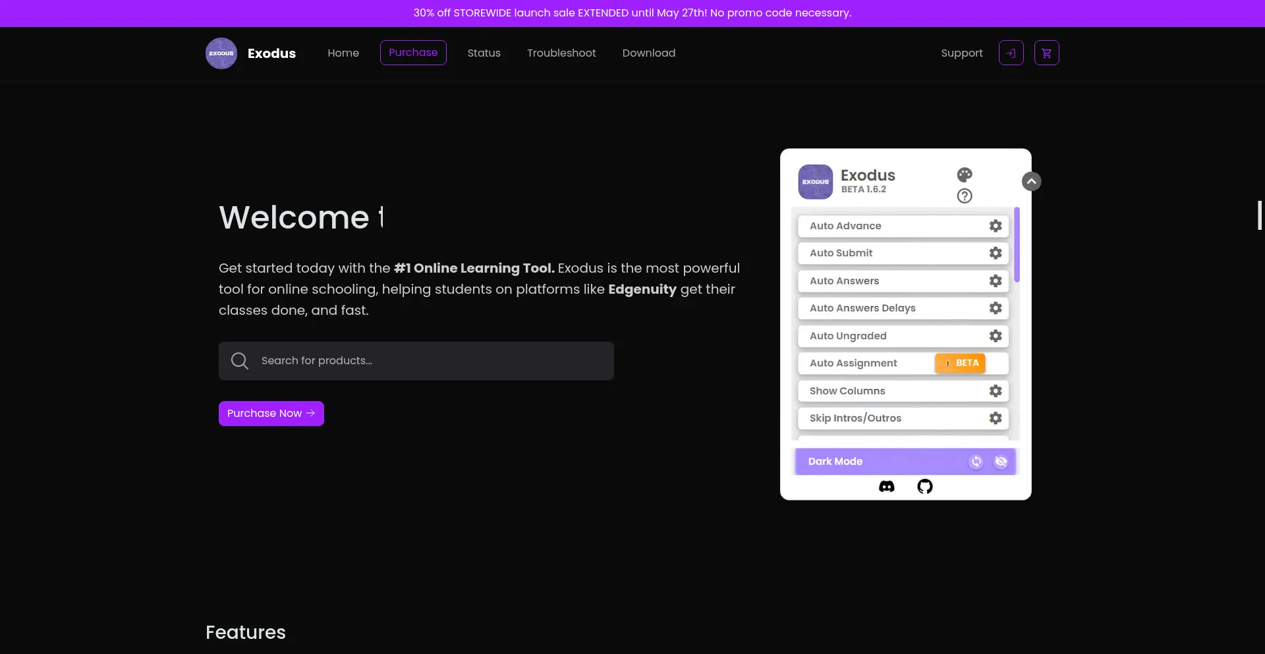
Task: Open the Purchase nav item
Action: (413, 53)
